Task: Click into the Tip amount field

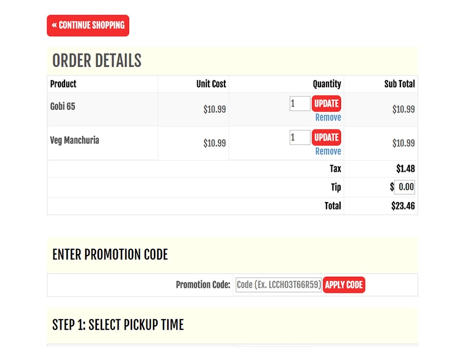Action: pos(404,187)
